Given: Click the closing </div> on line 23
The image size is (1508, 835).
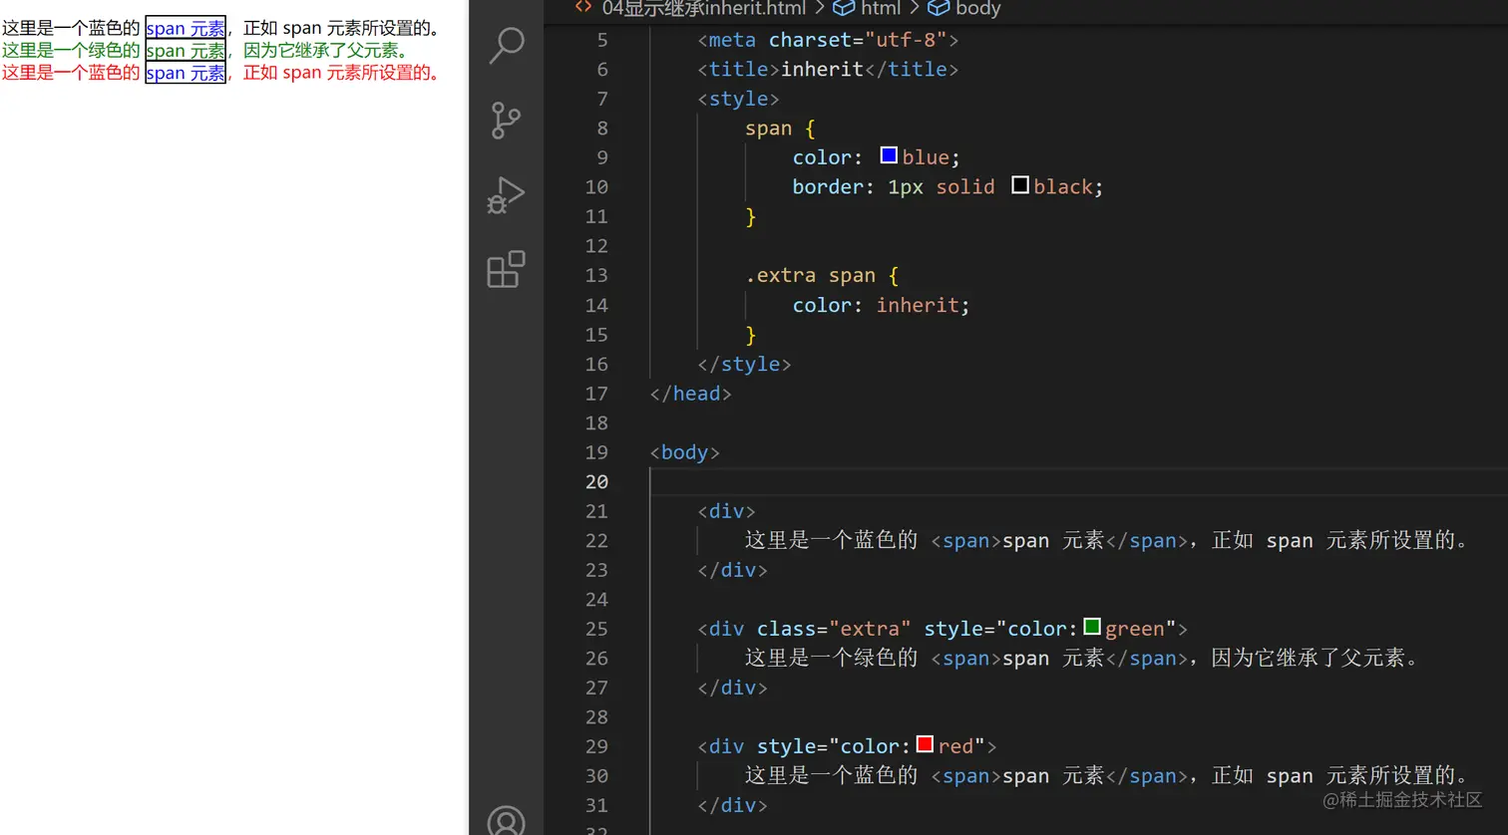Looking at the screenshot, I should click(732, 570).
